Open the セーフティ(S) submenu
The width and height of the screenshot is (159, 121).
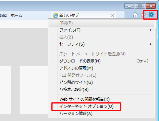click(102, 44)
